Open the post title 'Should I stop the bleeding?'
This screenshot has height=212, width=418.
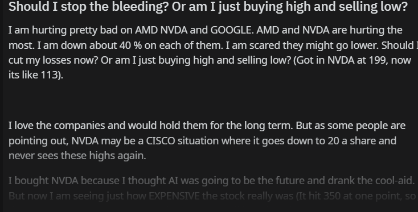click(x=208, y=6)
